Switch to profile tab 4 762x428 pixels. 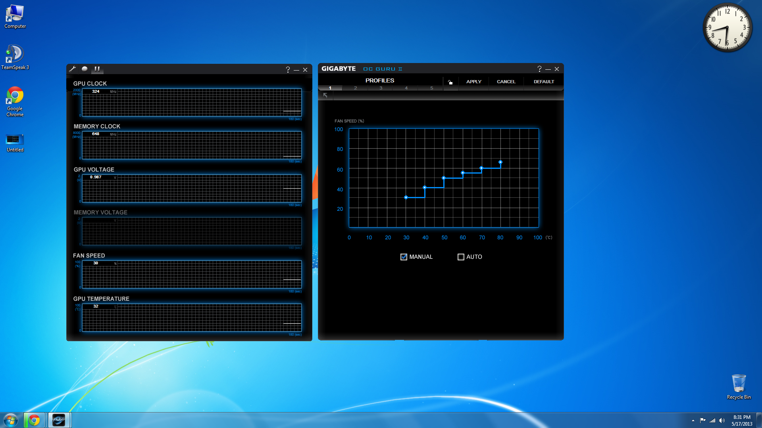[406, 88]
